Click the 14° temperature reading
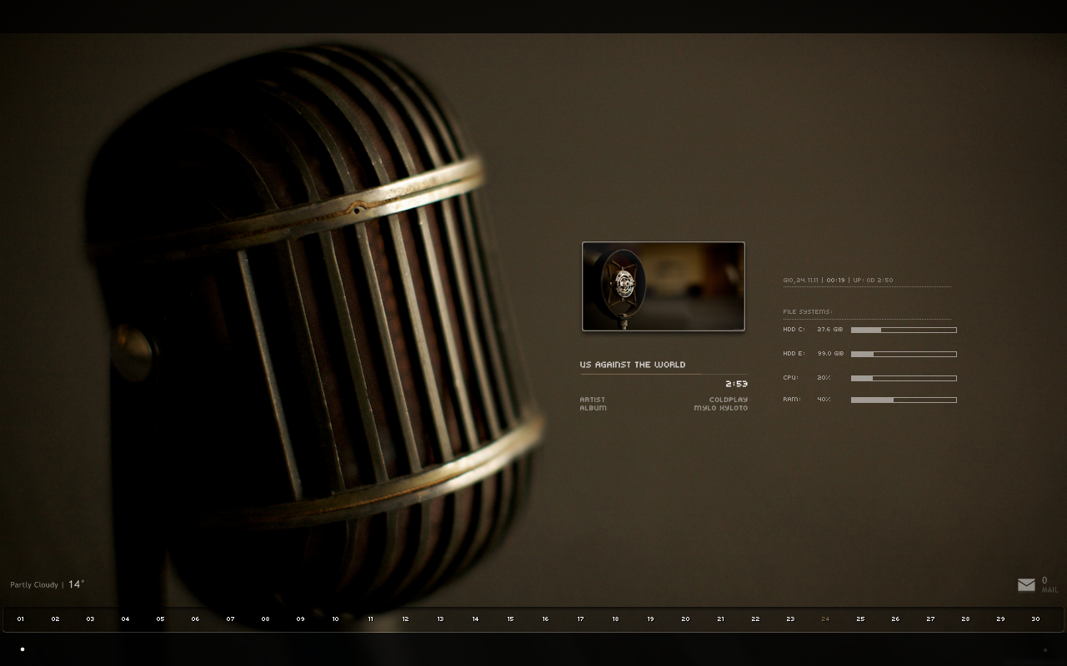This screenshot has height=666, width=1067. [x=76, y=584]
